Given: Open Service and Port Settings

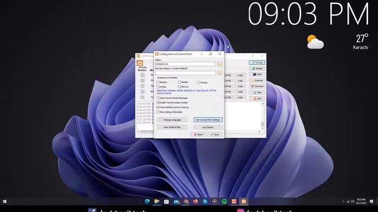Looking at the screenshot, I should (208, 120).
